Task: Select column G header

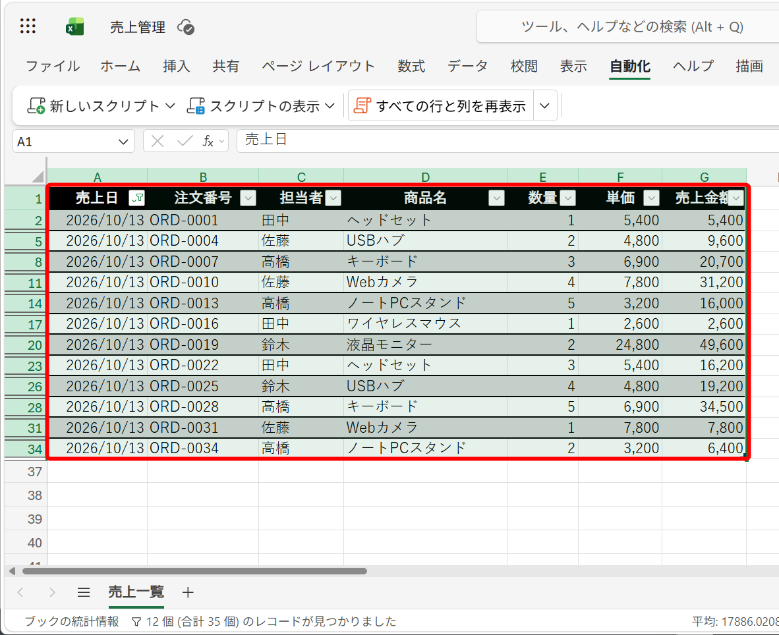Action: (705, 177)
